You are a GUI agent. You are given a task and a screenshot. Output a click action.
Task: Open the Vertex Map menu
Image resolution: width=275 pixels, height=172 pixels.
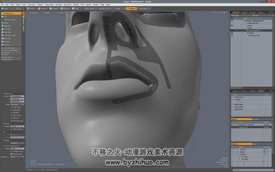[x=49, y=5]
